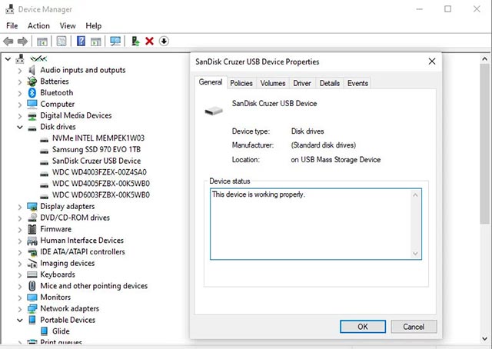
Task: Click the Imaging devices icon
Action: 32,264
